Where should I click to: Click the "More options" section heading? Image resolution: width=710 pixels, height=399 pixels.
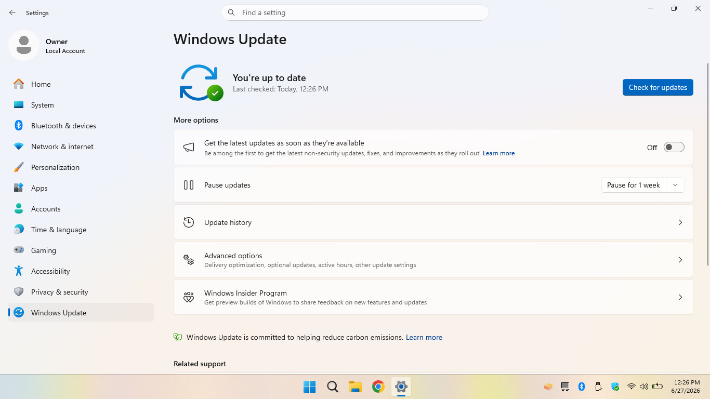pos(196,120)
